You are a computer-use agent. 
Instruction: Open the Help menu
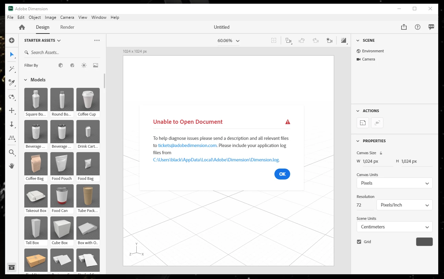click(x=115, y=17)
